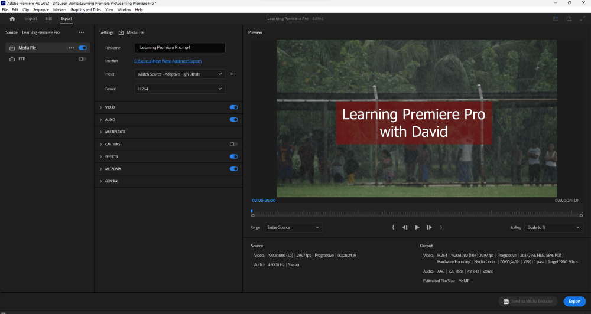This screenshot has height=314, width=591.
Task: Click the current timecode 00;00;00;00
Action: (x=264, y=201)
